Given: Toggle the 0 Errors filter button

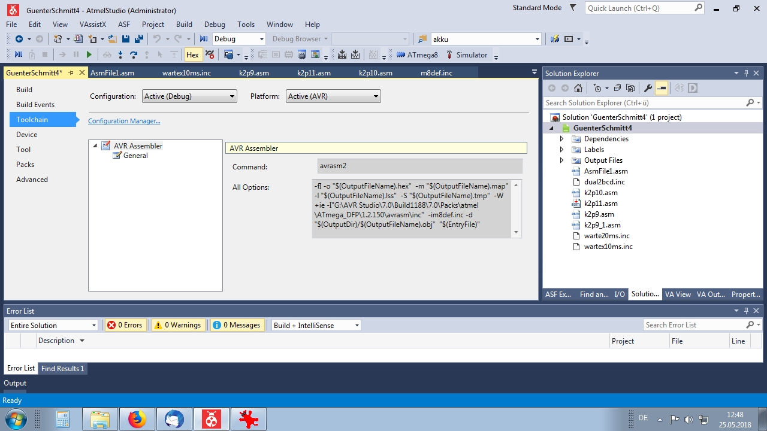Looking at the screenshot, I should click(125, 325).
